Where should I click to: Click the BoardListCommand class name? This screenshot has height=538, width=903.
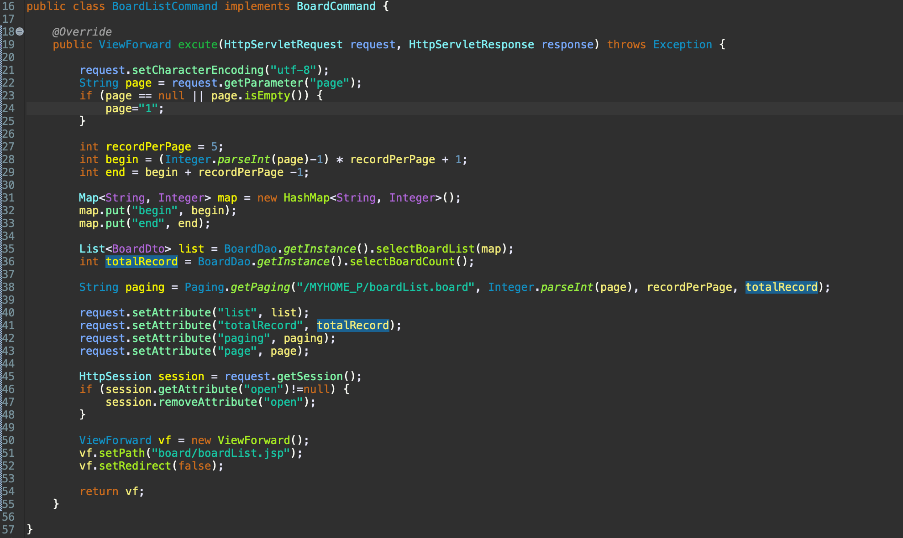pyautogui.click(x=164, y=6)
